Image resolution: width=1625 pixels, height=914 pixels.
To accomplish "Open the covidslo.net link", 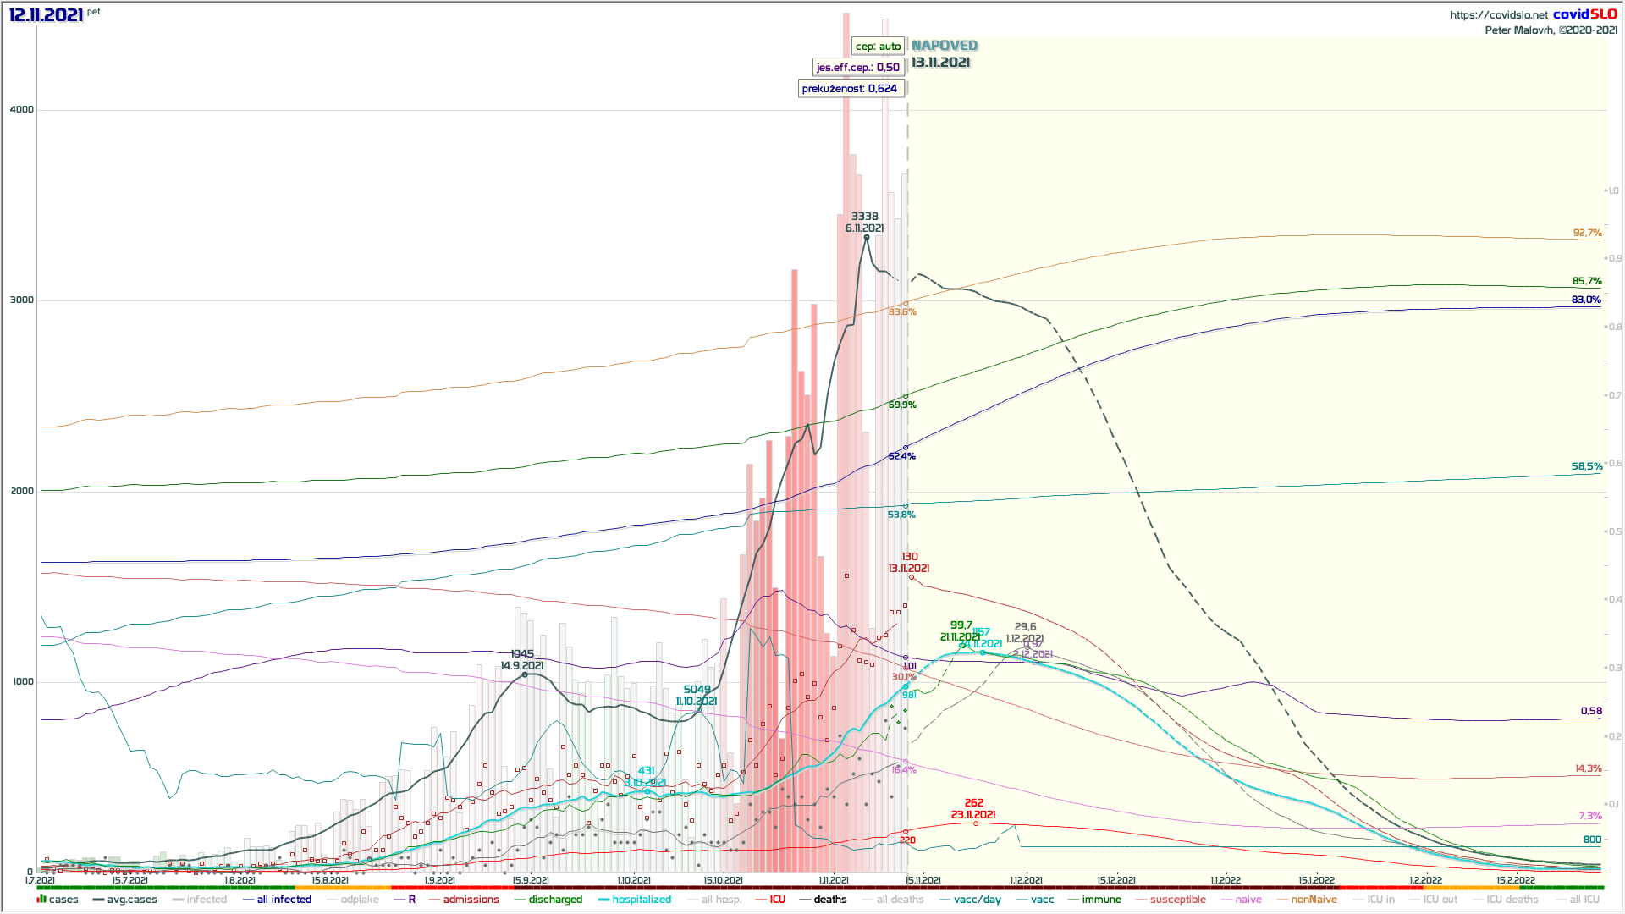I will coord(1498,14).
